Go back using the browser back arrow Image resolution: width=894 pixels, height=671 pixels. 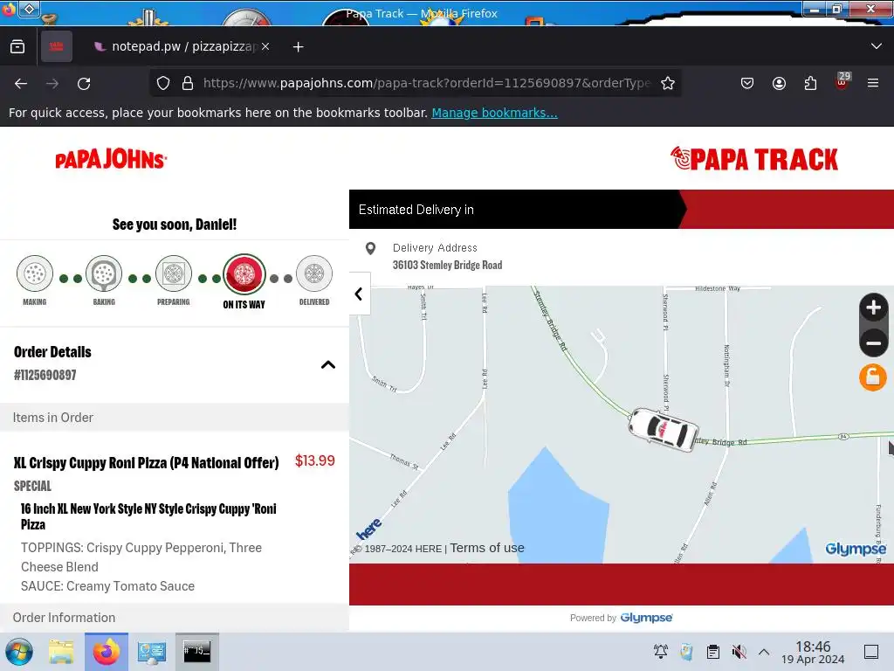21,84
